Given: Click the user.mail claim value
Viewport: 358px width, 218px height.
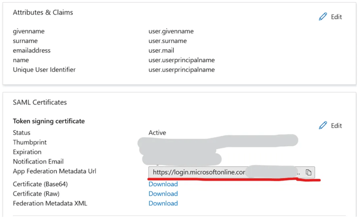Looking at the screenshot, I should click(x=161, y=50).
